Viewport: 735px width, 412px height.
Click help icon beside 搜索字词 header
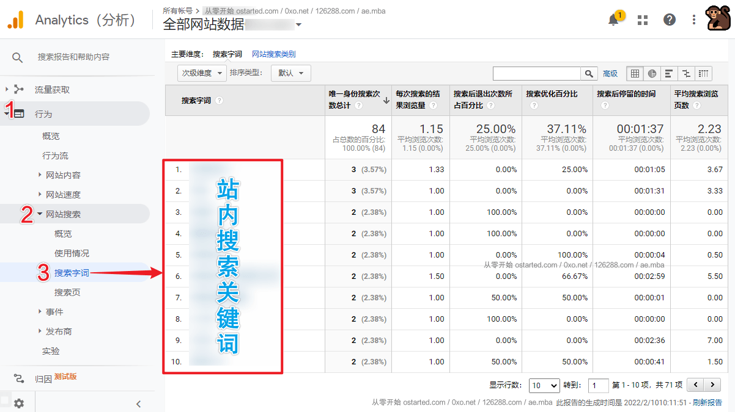coord(219,101)
